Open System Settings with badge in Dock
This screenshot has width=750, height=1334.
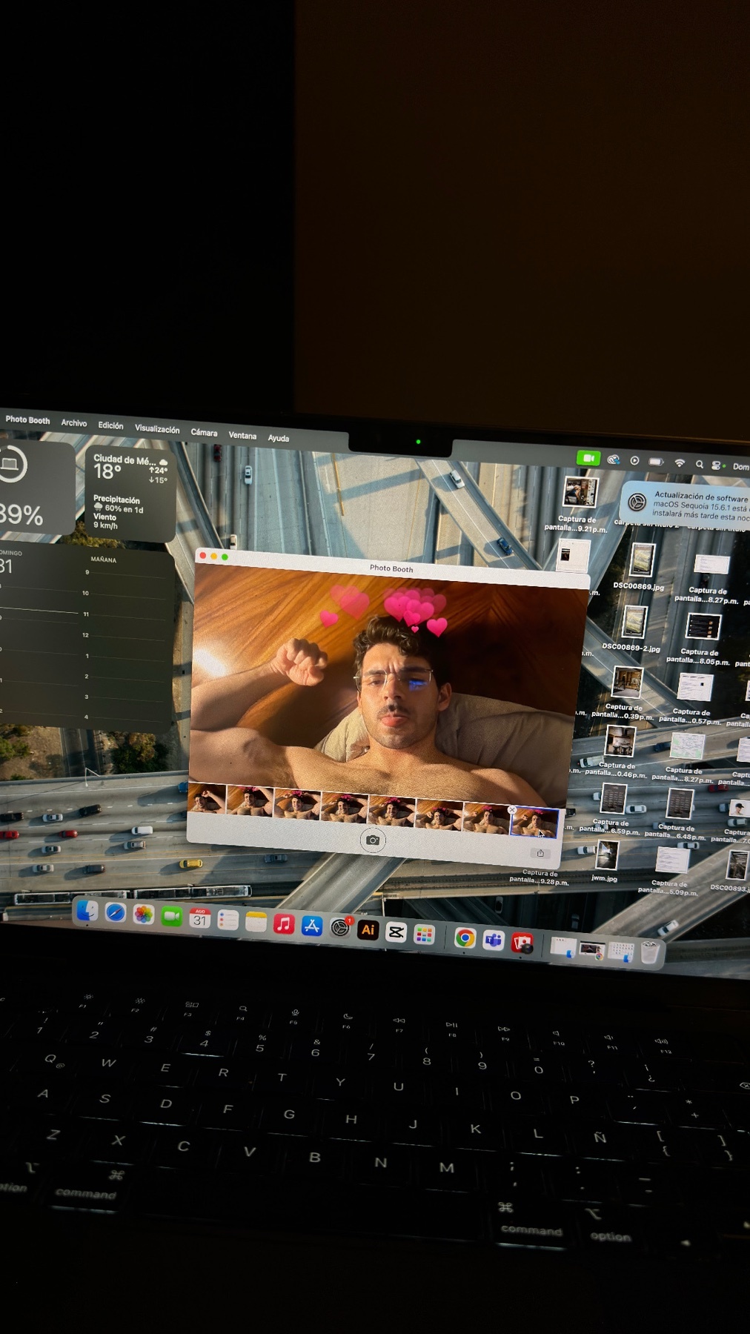pyautogui.click(x=340, y=927)
